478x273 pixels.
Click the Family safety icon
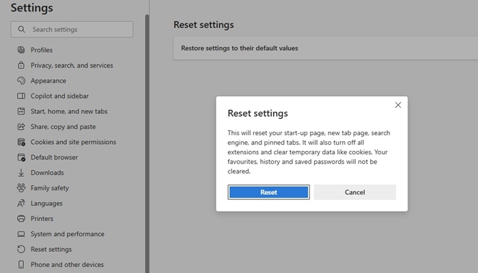point(21,188)
